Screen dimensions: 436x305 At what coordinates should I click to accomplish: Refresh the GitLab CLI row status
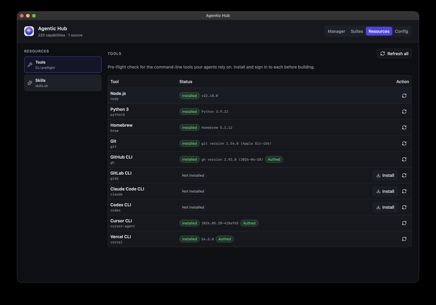pos(404,175)
